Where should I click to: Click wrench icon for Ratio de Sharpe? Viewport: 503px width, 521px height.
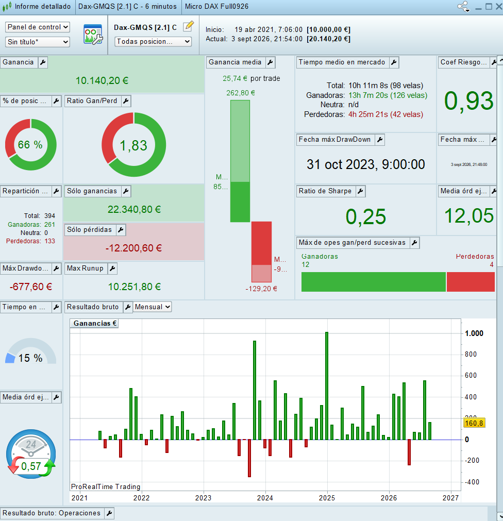(x=360, y=191)
